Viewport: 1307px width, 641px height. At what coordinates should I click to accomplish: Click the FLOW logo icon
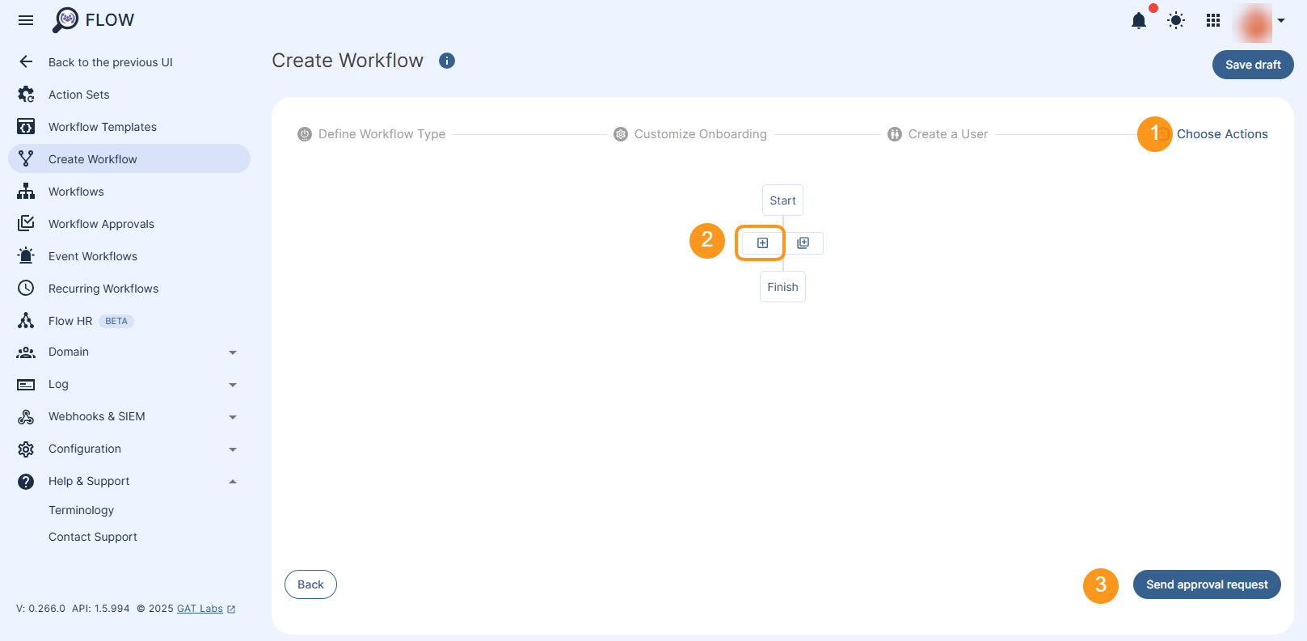[65, 20]
